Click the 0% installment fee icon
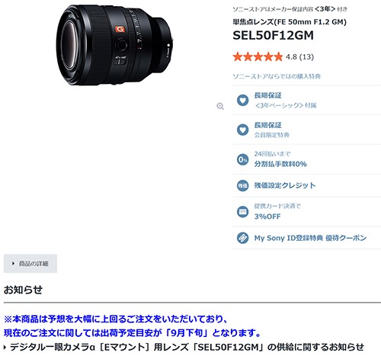381x356 pixels. [242, 159]
